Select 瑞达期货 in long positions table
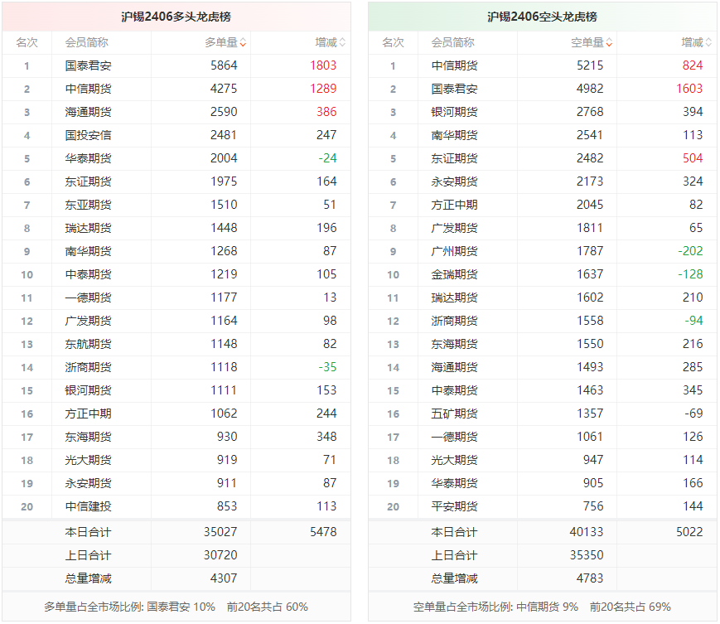 [x=88, y=228]
